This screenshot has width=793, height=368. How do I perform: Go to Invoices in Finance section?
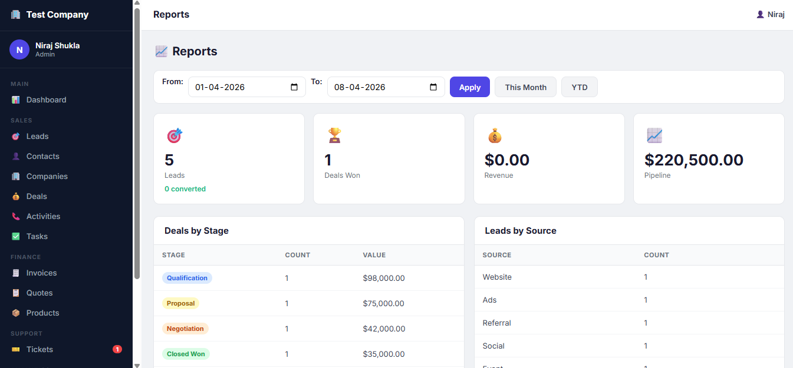pos(41,273)
